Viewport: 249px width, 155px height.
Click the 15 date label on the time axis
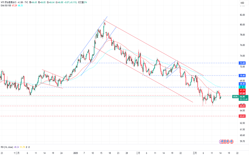[x=101, y=153]
